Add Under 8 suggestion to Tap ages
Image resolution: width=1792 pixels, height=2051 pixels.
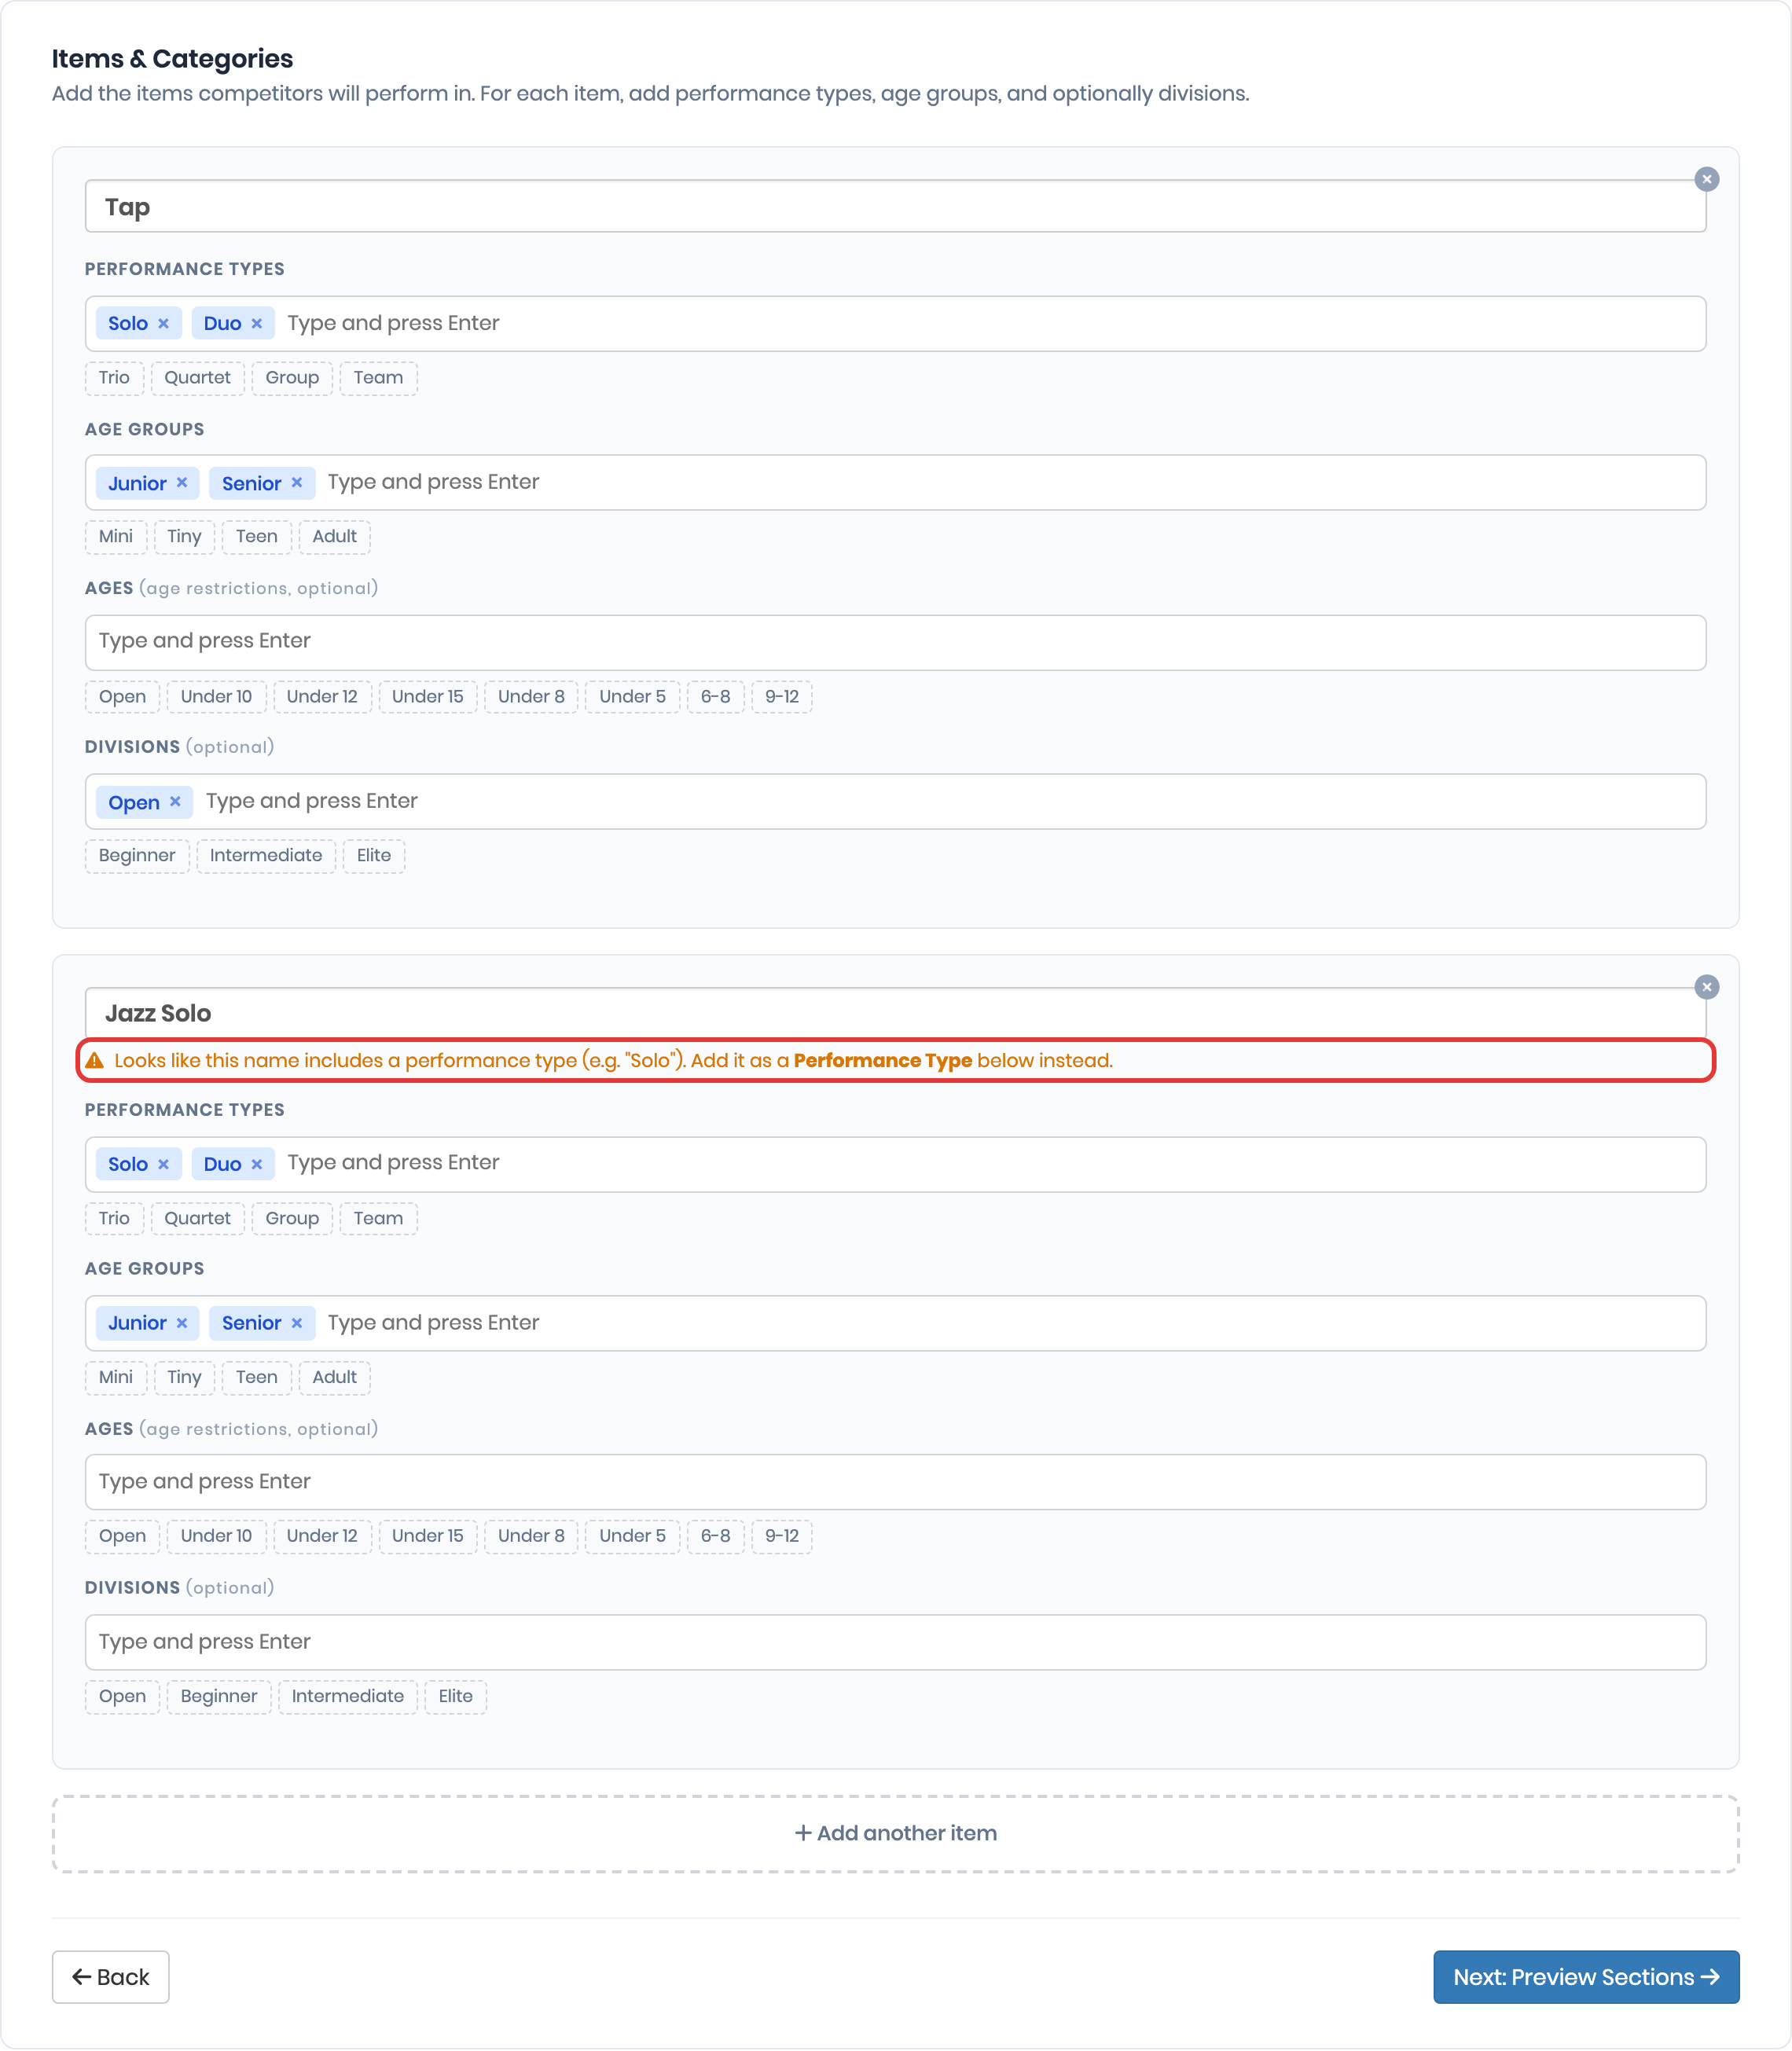[x=531, y=697]
